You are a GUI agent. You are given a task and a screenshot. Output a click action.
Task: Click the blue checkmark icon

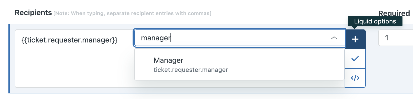(x=355, y=59)
